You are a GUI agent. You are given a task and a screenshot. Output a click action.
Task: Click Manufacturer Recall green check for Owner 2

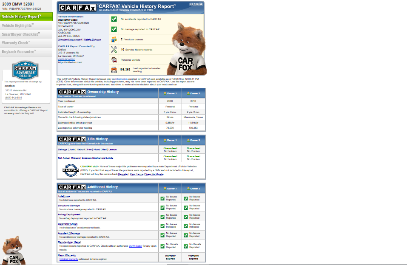tap(186, 246)
